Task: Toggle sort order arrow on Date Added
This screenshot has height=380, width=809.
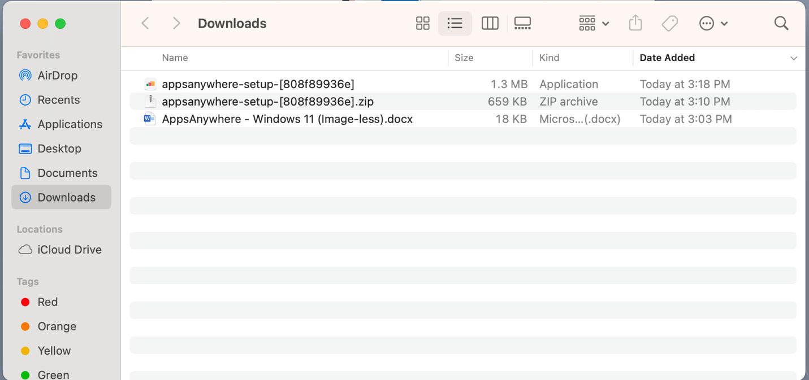Action: (793, 58)
